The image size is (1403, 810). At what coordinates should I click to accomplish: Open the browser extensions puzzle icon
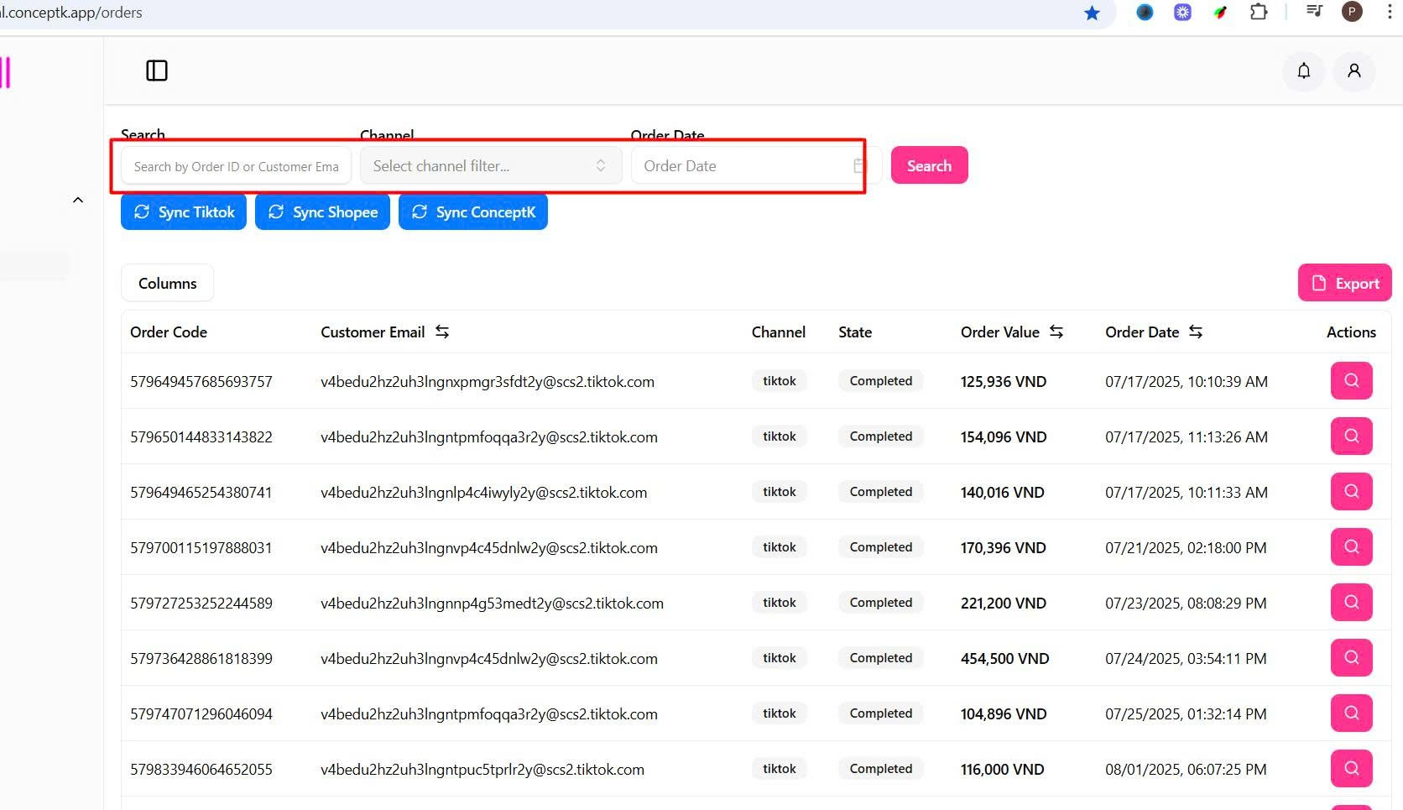(1258, 12)
